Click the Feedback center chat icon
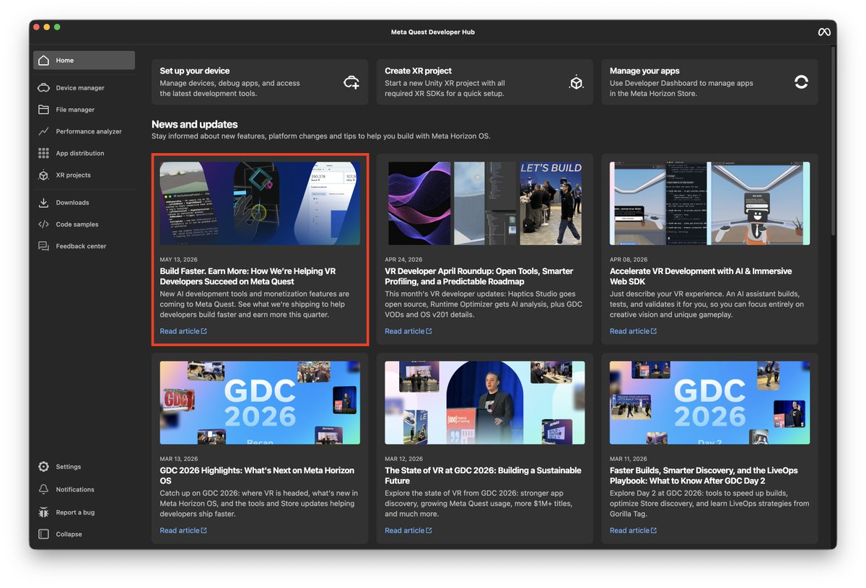Screen dimensions: 866x588 coord(43,246)
